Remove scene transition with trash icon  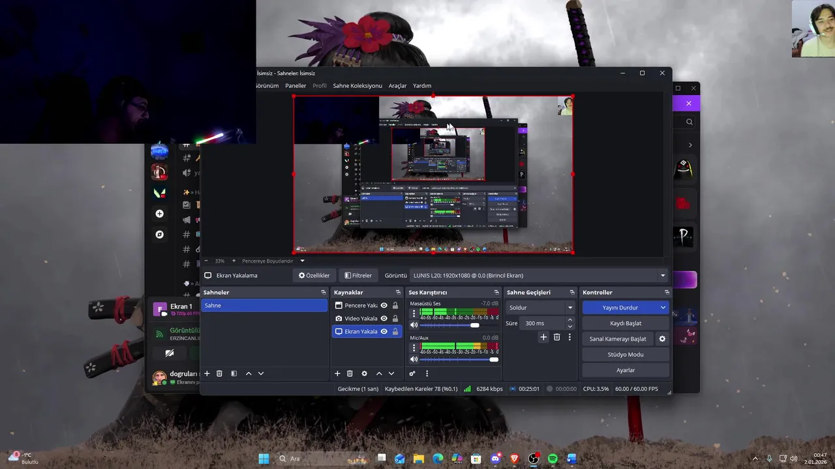tap(556, 337)
